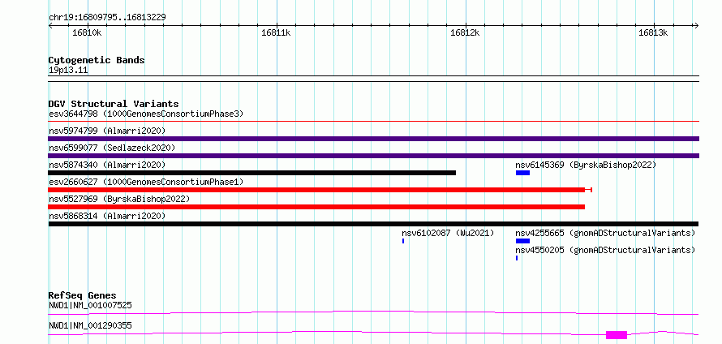This screenshot has height=344, width=722.
Task: Open variant nsv4550205 (gnomADStructuralVariants) label
Action: (605, 250)
